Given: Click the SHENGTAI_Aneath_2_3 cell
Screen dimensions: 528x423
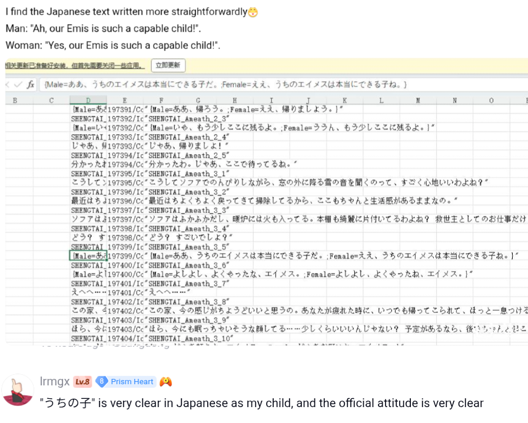Looking at the screenshot, I should (187, 118).
